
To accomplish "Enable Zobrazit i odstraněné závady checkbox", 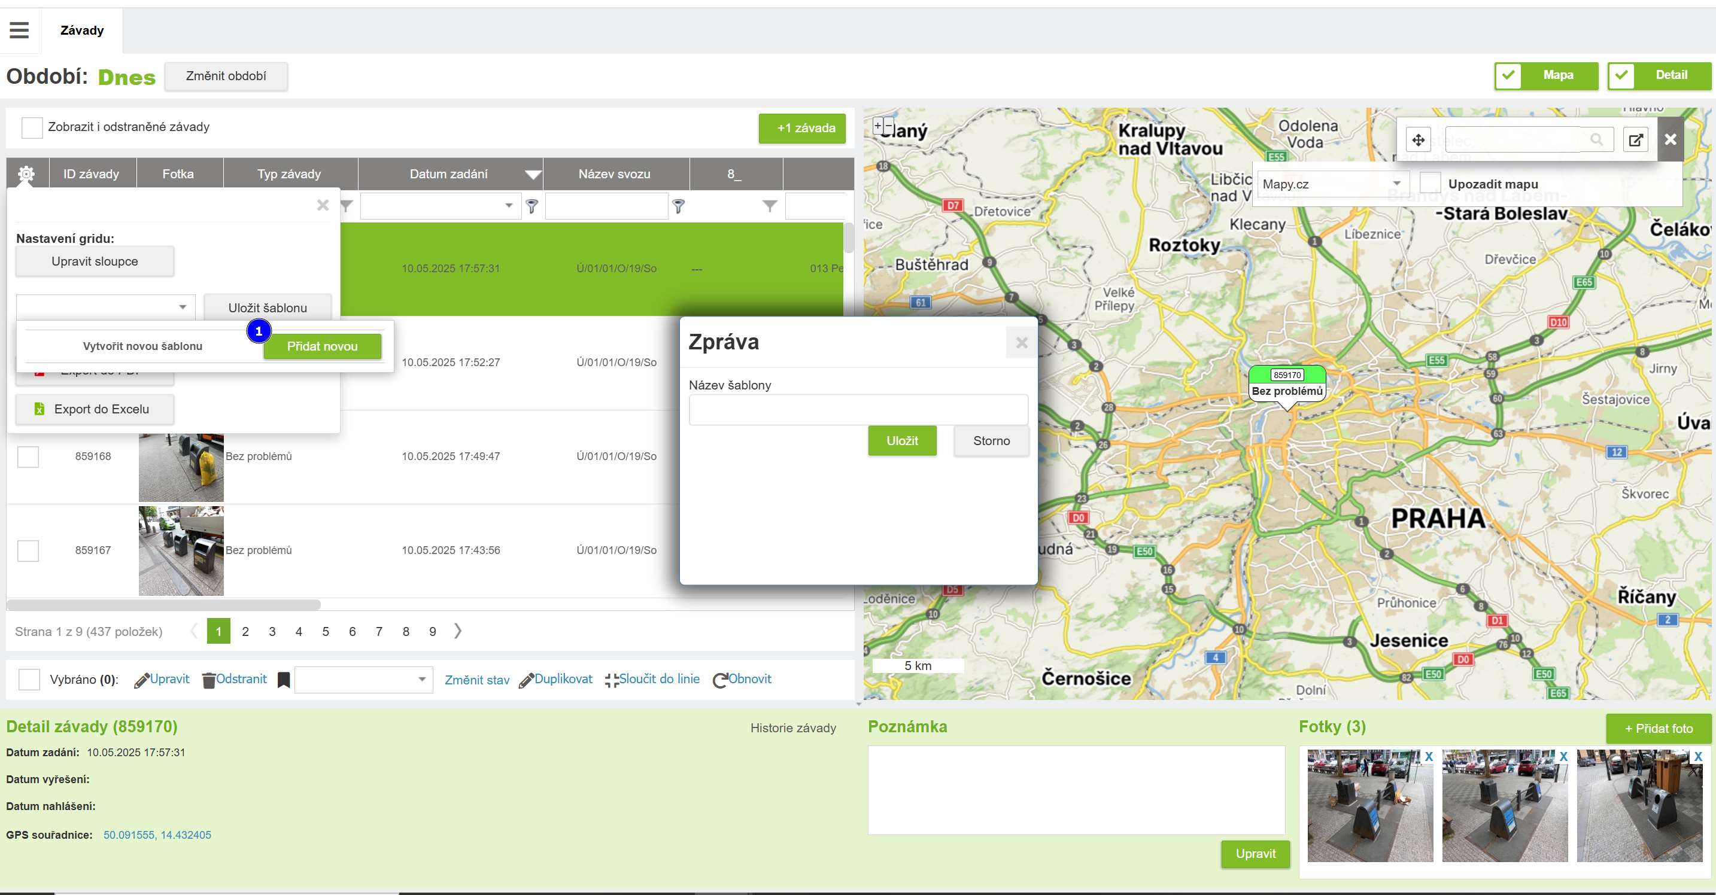I will 31,127.
